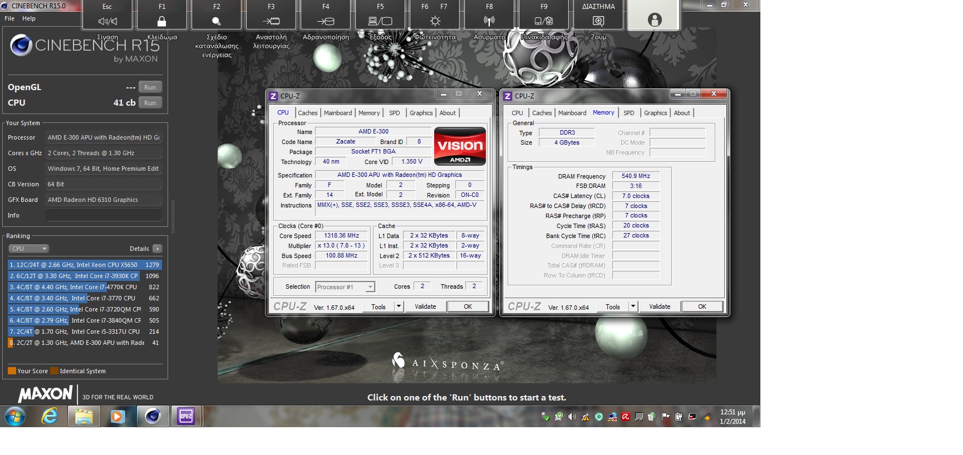
Task: Switch to SPD tab in right CPU-Z
Action: pyautogui.click(x=628, y=113)
